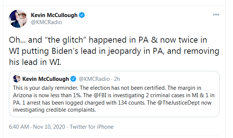The height and width of the screenshot is (138, 233).
Task: Open Kevin McCullough name in quoted tweet
Action: [46, 79]
